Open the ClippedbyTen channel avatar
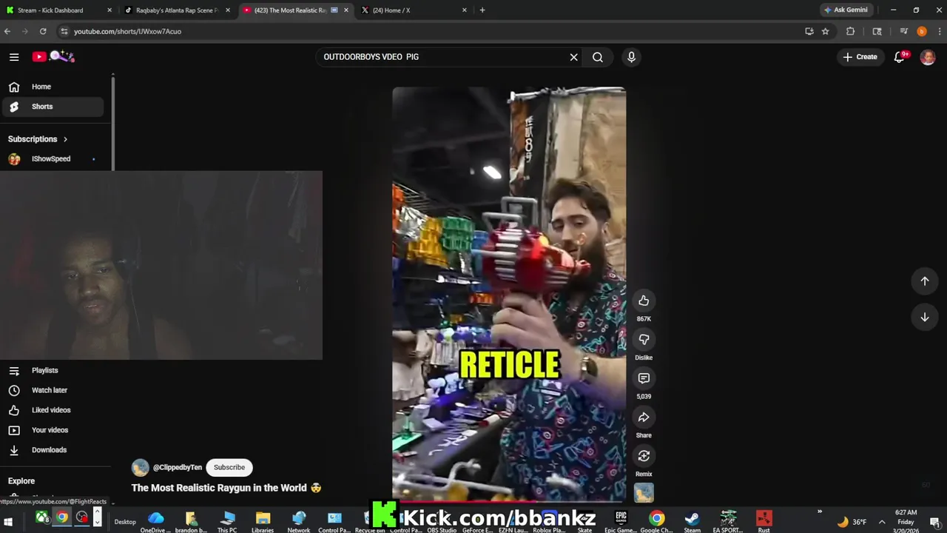 140,467
